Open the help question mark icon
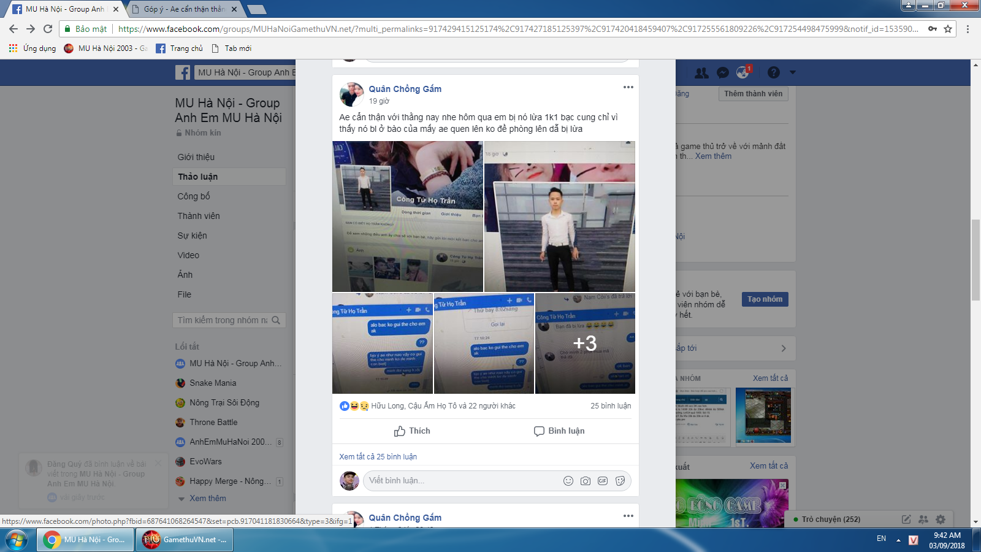Screen dimensions: 981x552 tap(774, 72)
